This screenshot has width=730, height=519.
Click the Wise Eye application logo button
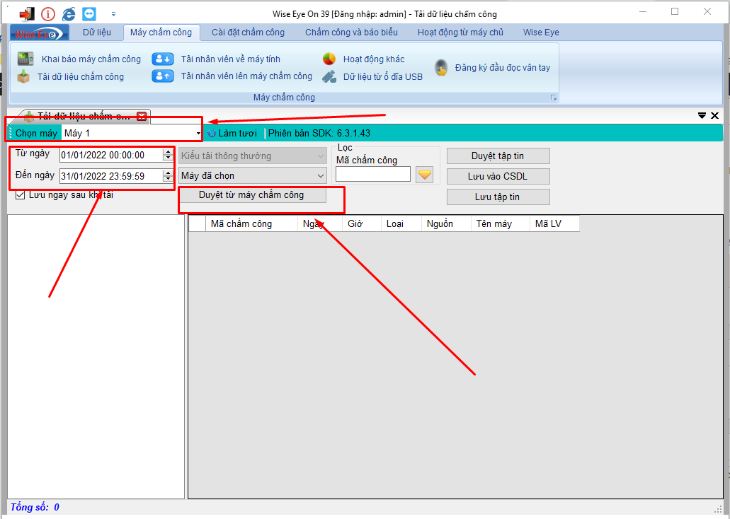tap(39, 33)
